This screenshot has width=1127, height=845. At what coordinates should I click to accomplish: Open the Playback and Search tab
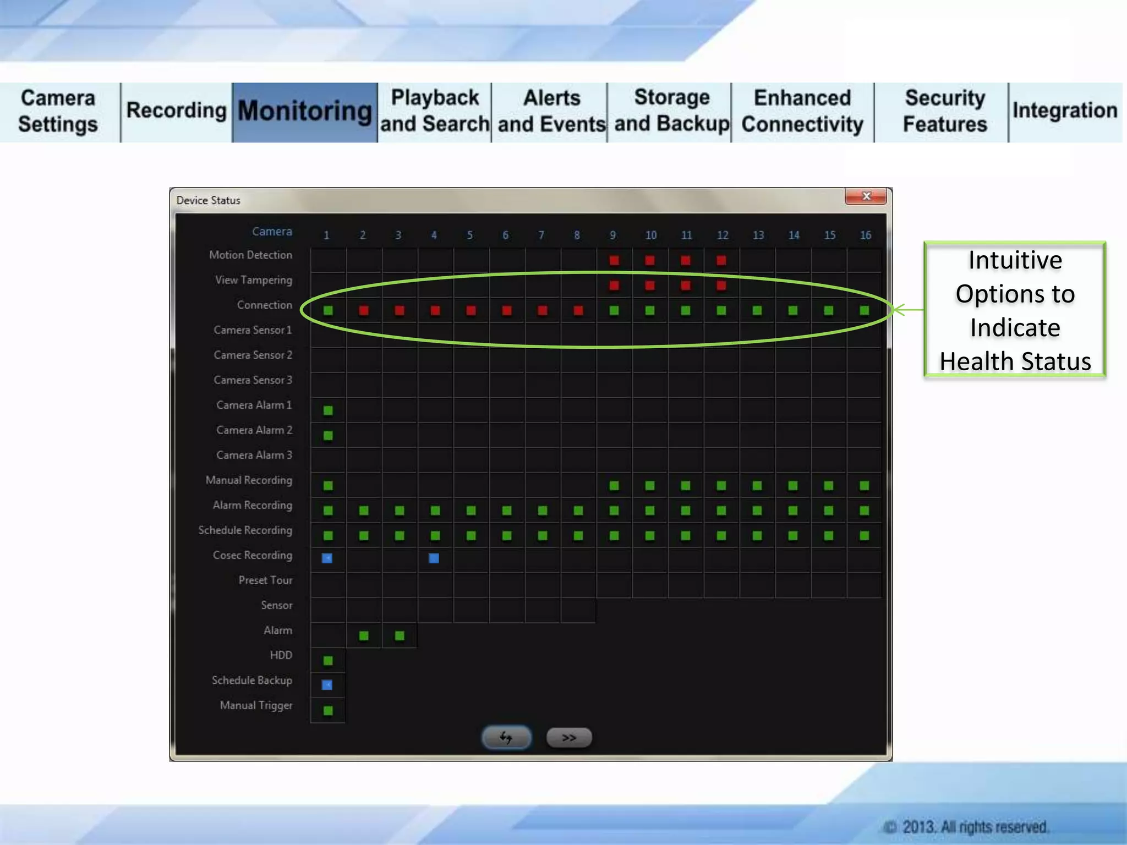click(x=435, y=112)
